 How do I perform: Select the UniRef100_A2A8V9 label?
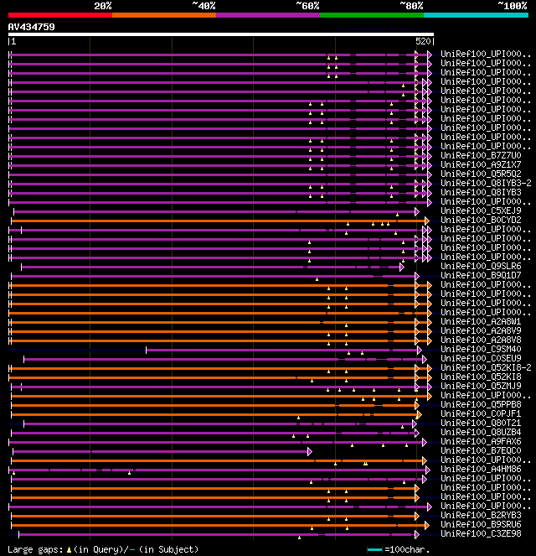tap(481, 330)
